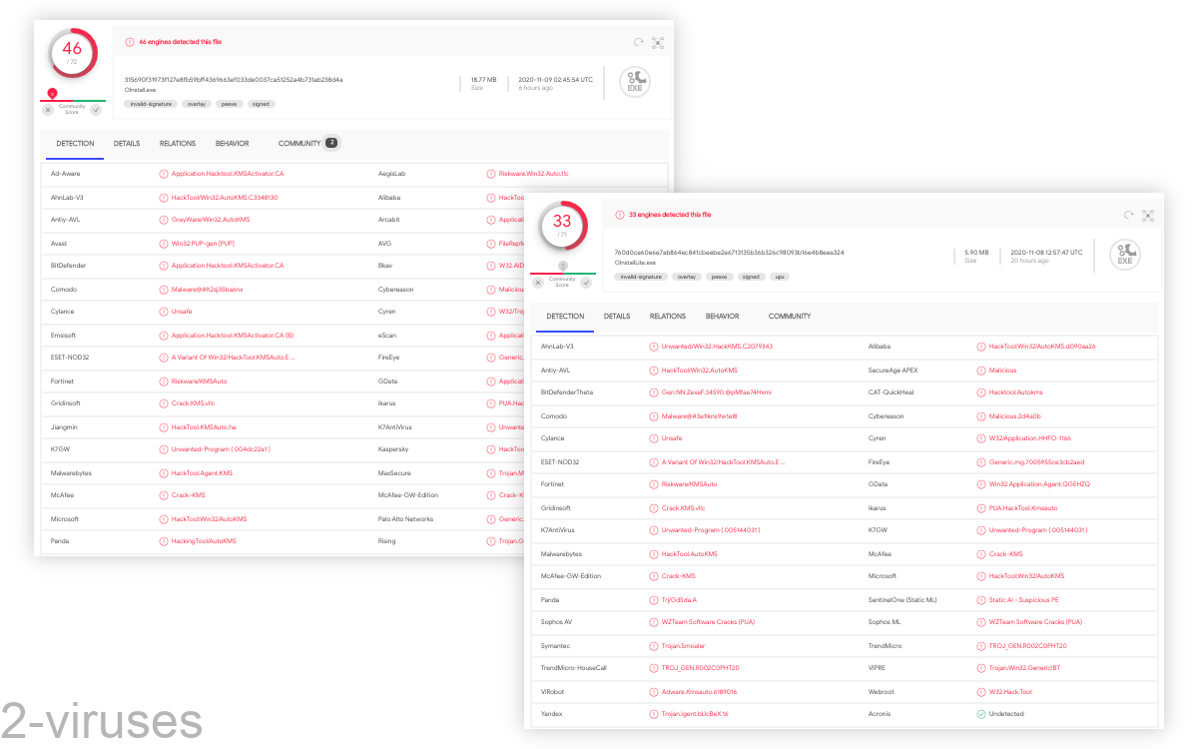Open the BEHAVIOR tab in the OInstallLite.exe report

722,317
